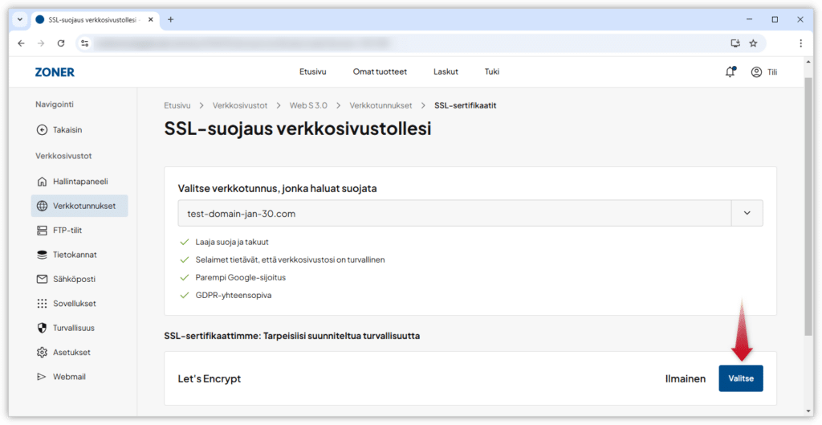The image size is (822, 425).
Task: Open Sovellukset apps section
Action: tap(74, 304)
